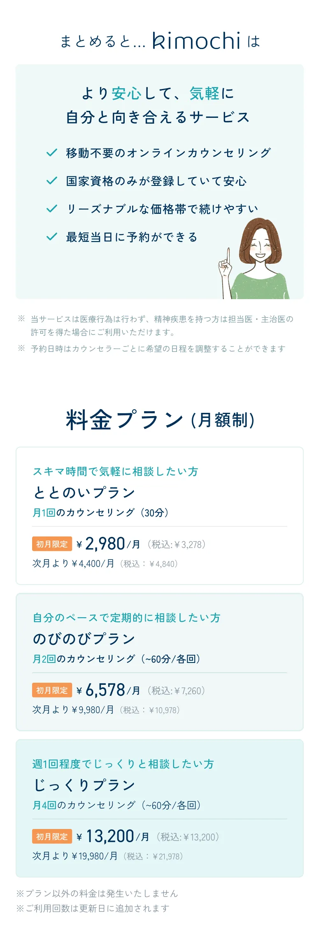Screen dimensions: 321x946
Task: Click the 初月限定 badge in のびのびプラン card
Action: click(52, 690)
